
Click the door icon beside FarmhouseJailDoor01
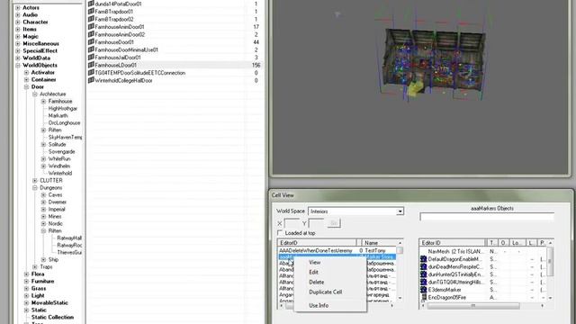pos(91,58)
